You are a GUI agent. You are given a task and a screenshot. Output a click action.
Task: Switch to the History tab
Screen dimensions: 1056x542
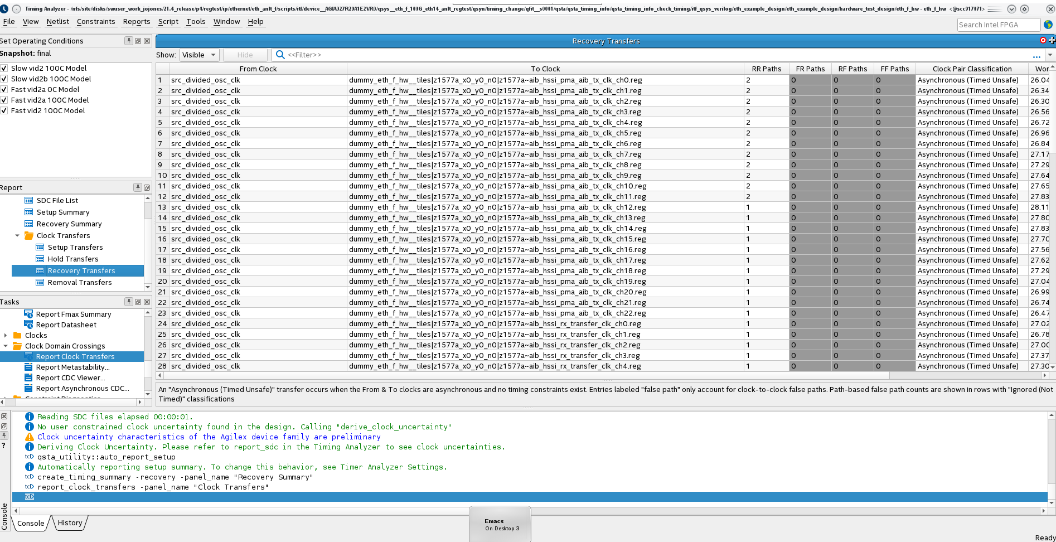(x=70, y=522)
